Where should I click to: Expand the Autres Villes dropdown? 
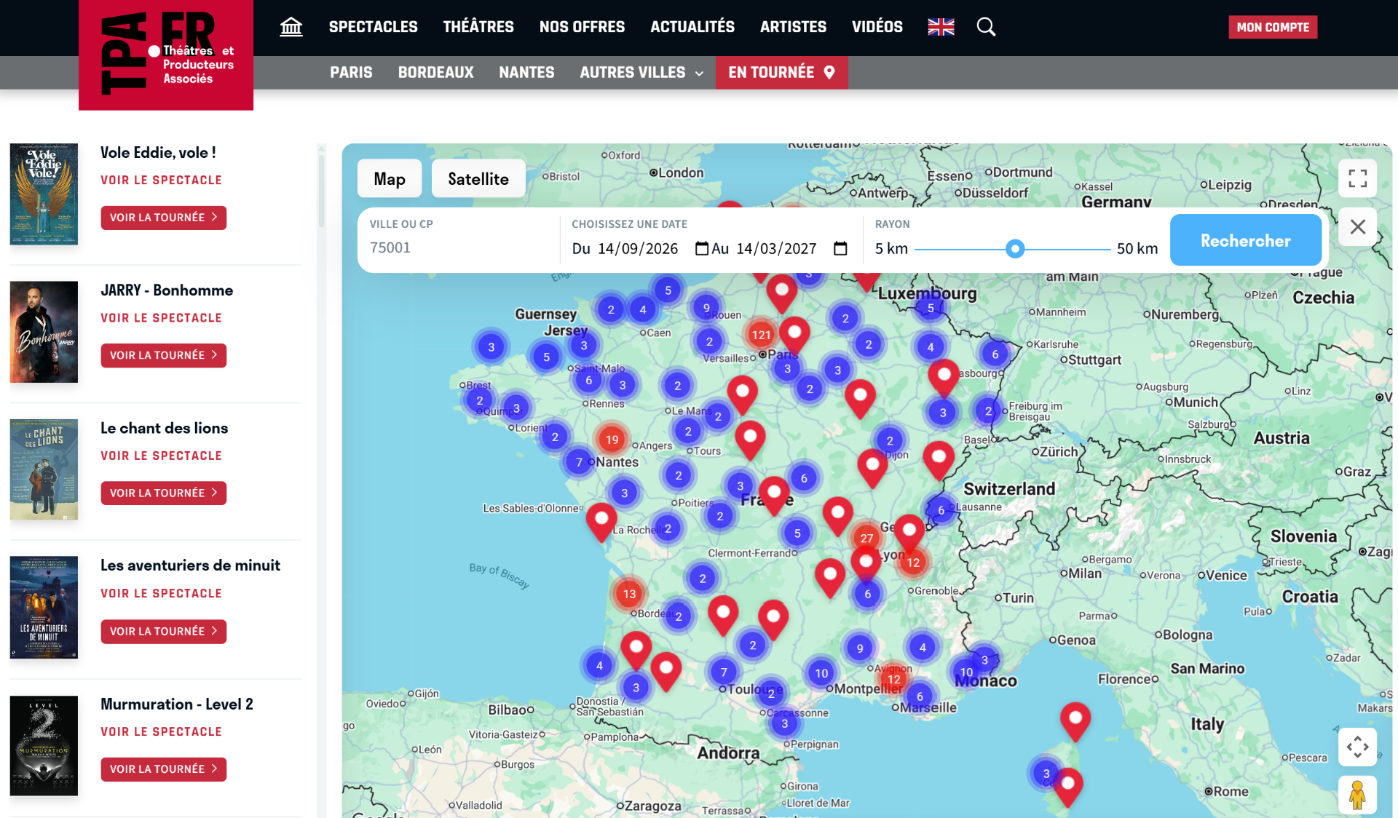point(641,73)
